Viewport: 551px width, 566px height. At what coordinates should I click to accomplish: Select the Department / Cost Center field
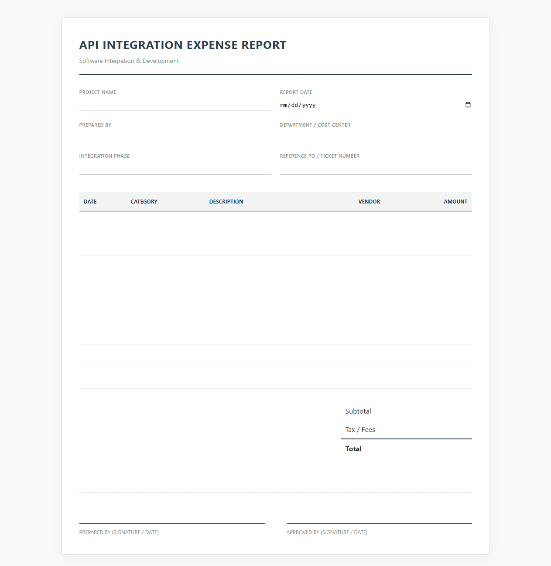(376, 137)
